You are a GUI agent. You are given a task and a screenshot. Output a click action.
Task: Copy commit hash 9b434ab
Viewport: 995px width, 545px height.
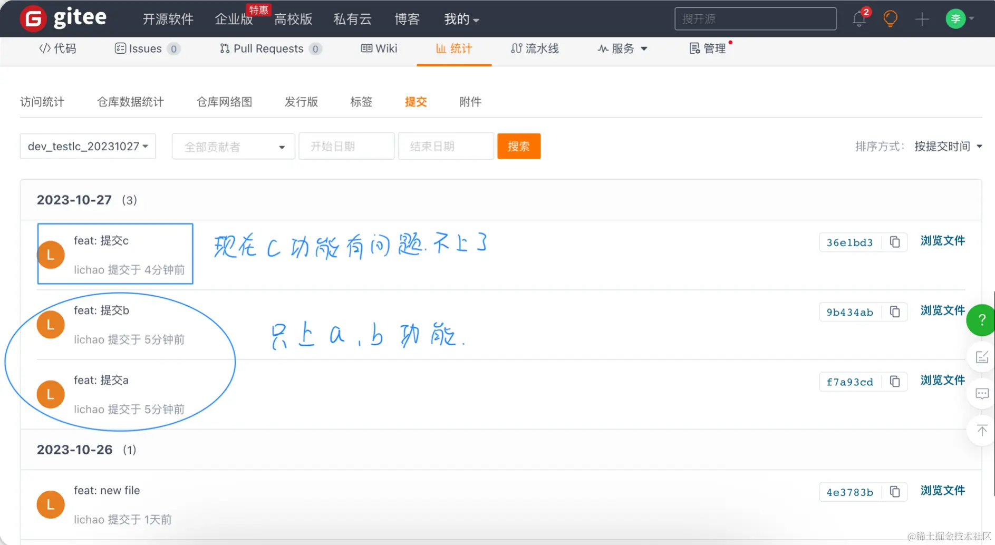[x=895, y=312]
